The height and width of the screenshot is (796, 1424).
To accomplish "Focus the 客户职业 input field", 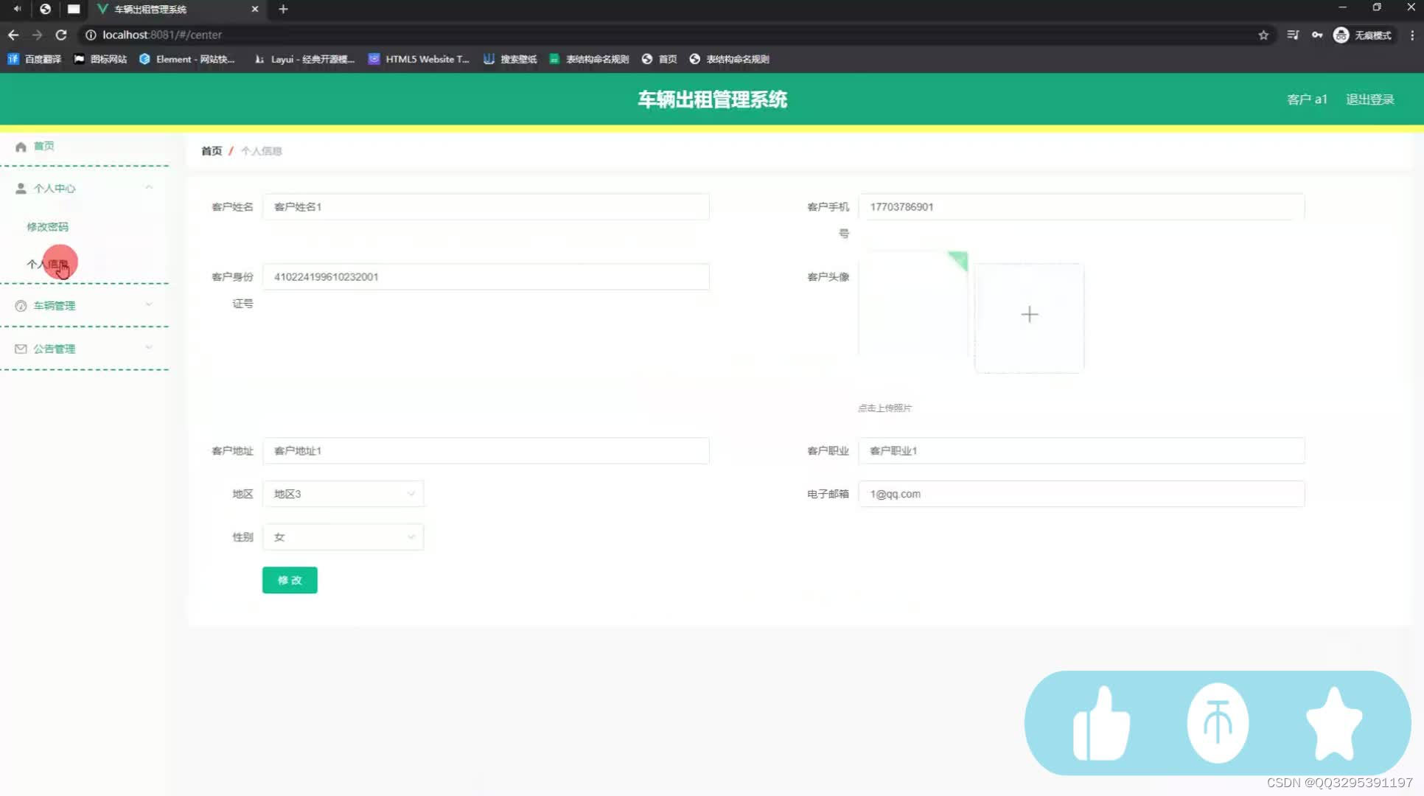I will [1081, 451].
